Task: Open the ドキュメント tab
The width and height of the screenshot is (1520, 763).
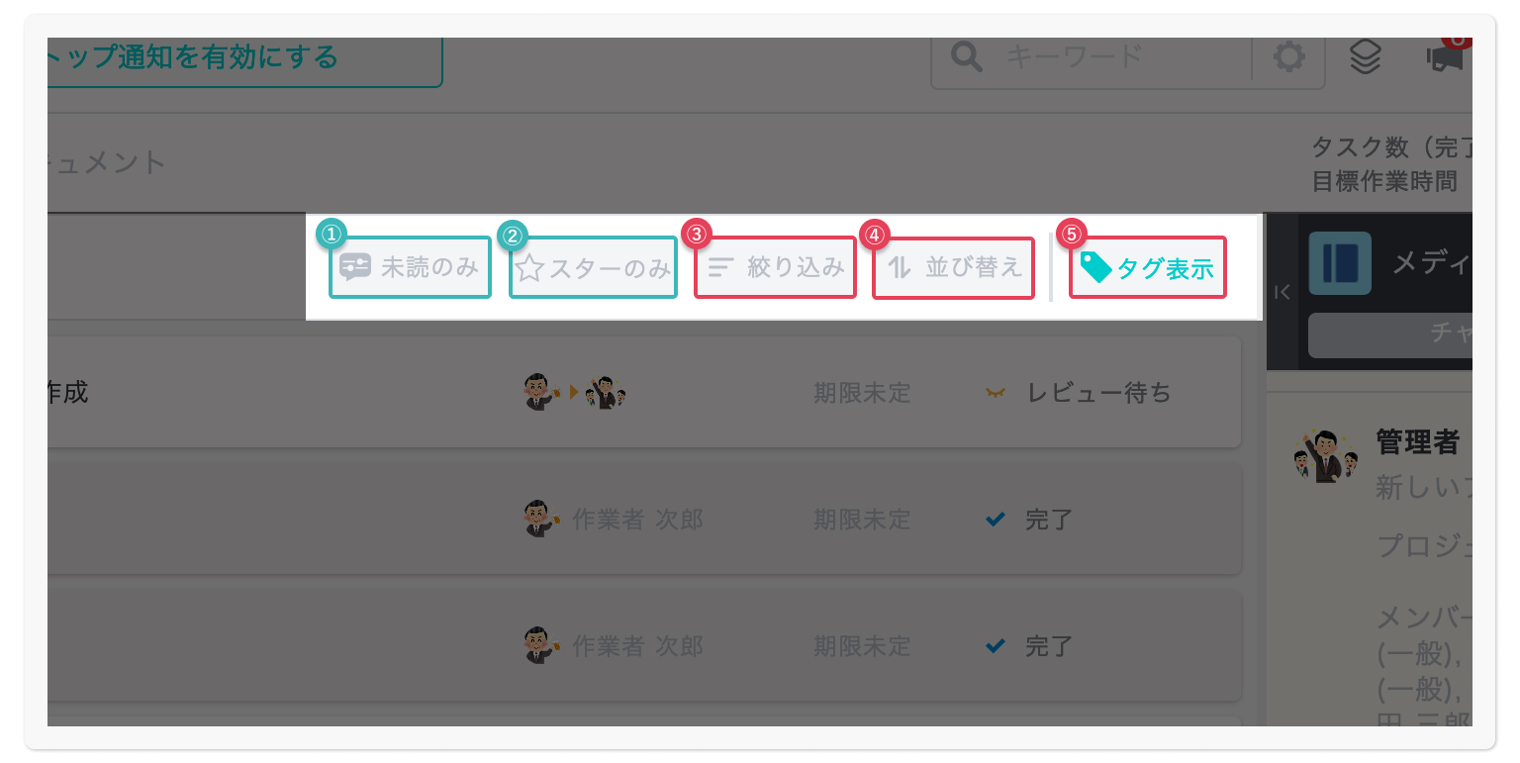Action: tap(106, 162)
